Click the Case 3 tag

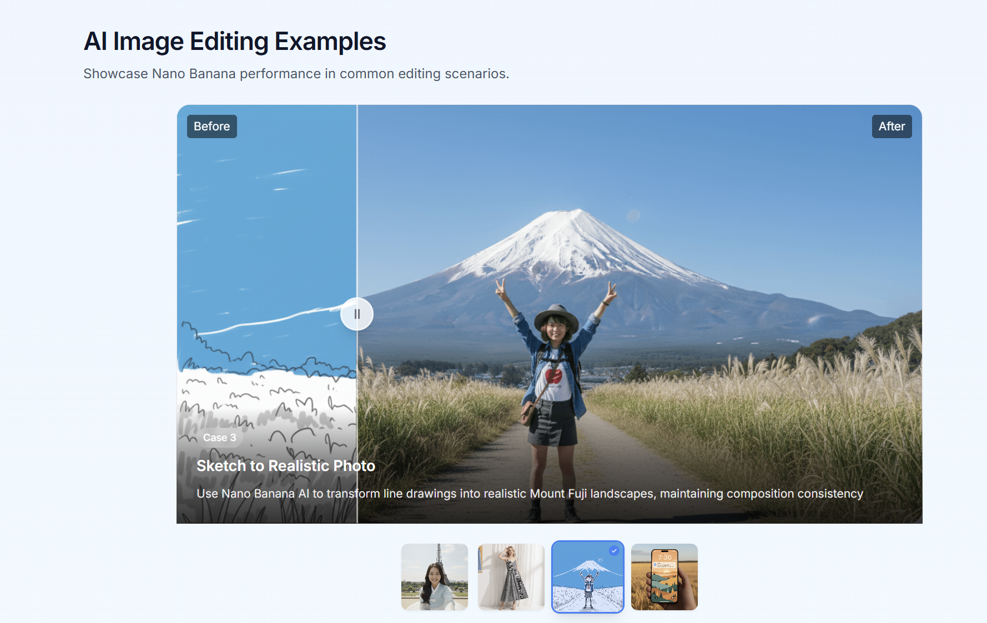pyautogui.click(x=219, y=438)
